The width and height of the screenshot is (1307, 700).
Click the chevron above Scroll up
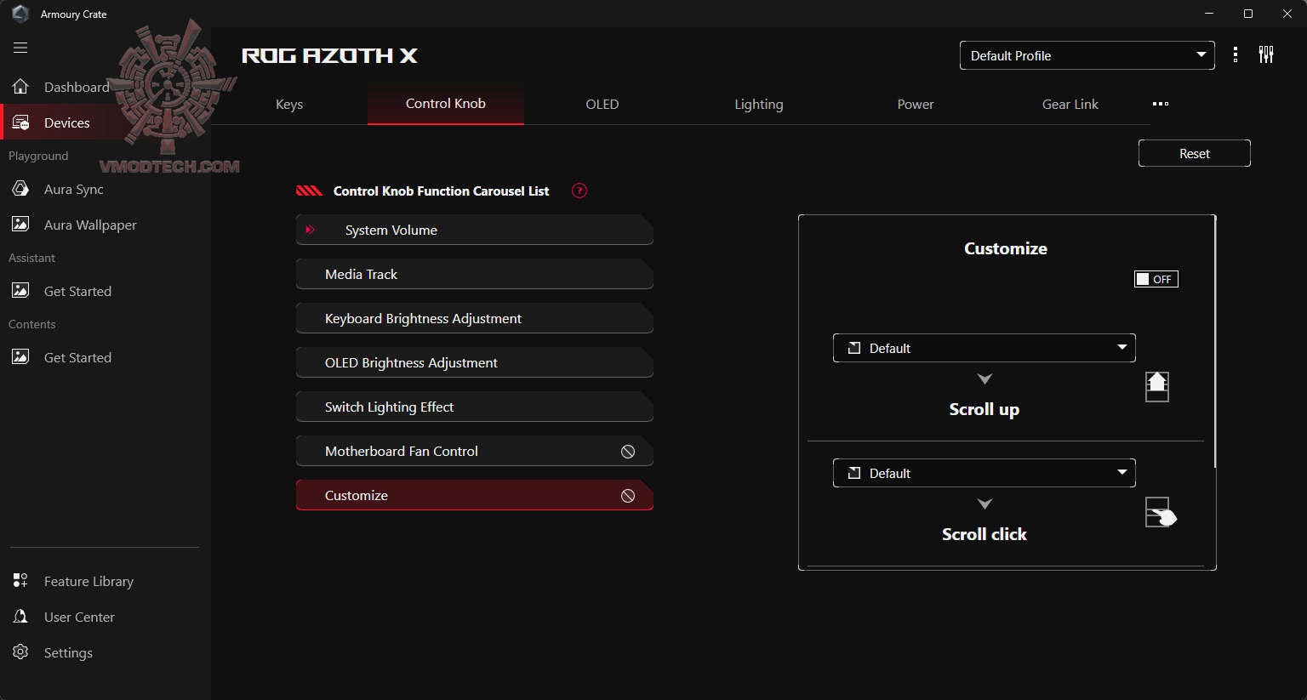985,378
